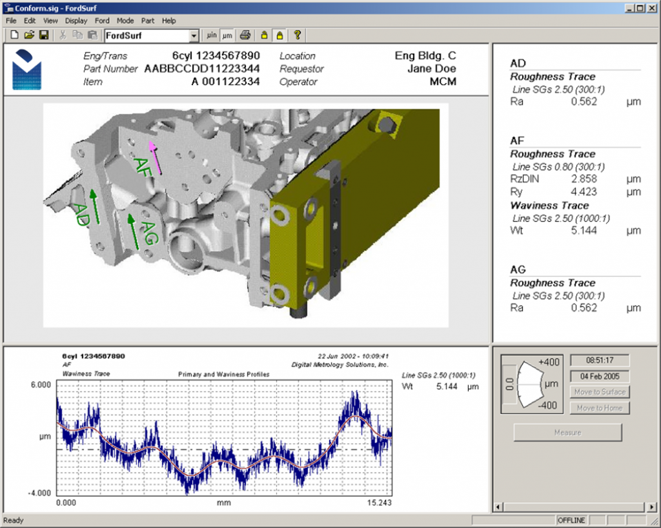Expand the Part menu

coord(148,20)
